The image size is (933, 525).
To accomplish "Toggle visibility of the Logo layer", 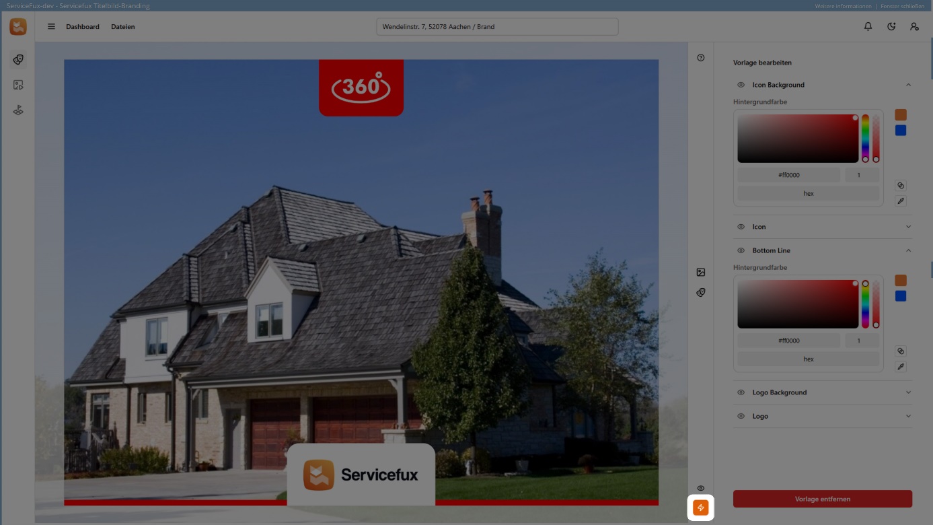I will click(x=741, y=416).
